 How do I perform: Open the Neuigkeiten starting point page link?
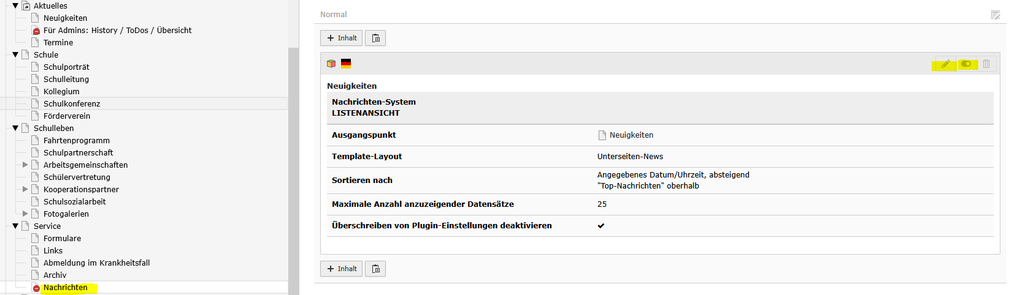pyautogui.click(x=631, y=135)
